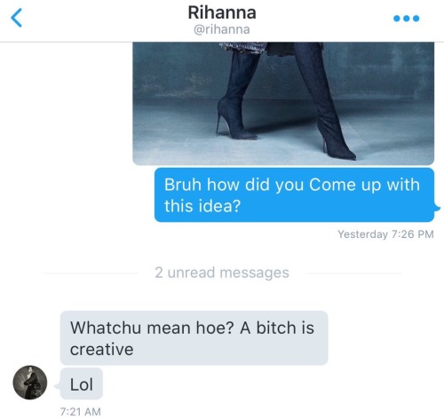Select the 'Whatchu mean hoe?' reply bubble
444x419 pixels.
(x=194, y=338)
